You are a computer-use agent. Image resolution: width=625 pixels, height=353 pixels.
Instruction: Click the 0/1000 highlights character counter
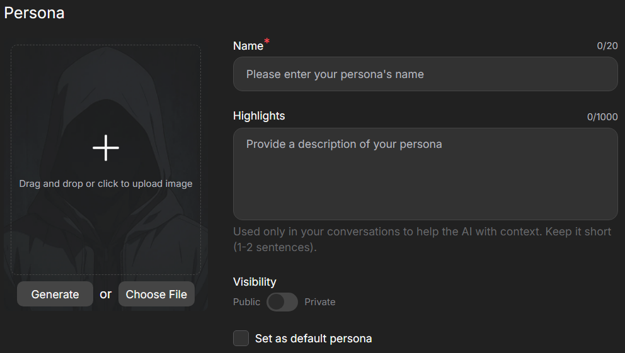click(602, 116)
